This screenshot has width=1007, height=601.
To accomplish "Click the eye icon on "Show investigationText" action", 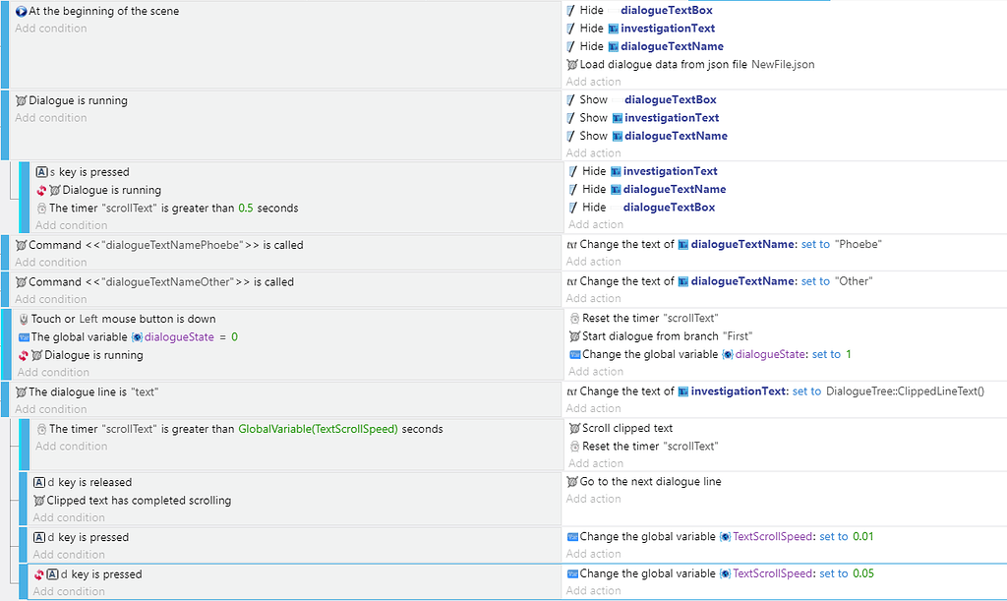I will (x=568, y=117).
